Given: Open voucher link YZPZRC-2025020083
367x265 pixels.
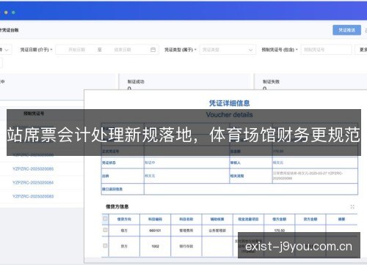Looking at the screenshot, I should (x=33, y=196).
